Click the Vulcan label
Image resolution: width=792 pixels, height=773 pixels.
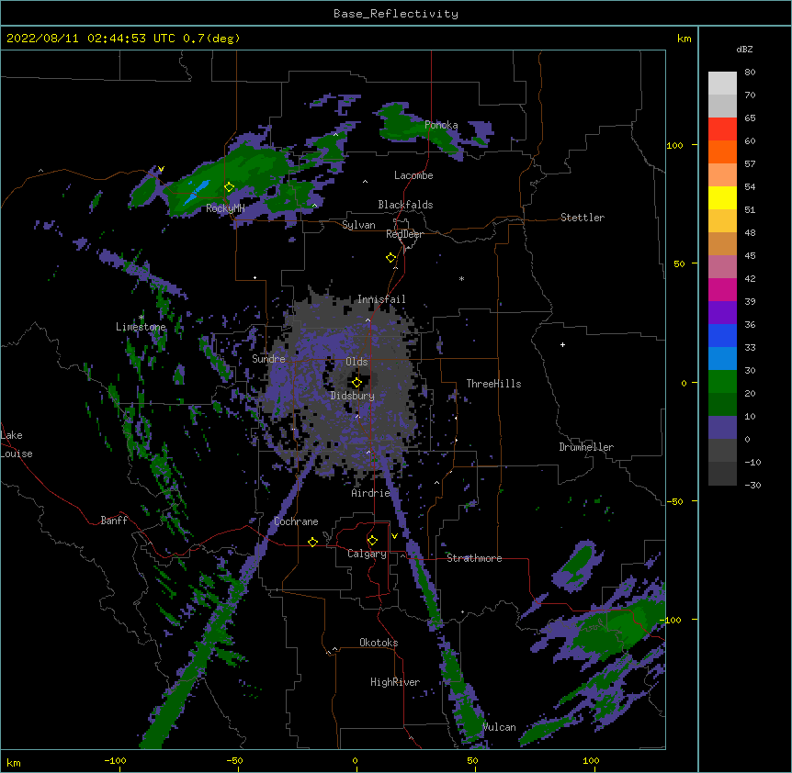pos(499,727)
